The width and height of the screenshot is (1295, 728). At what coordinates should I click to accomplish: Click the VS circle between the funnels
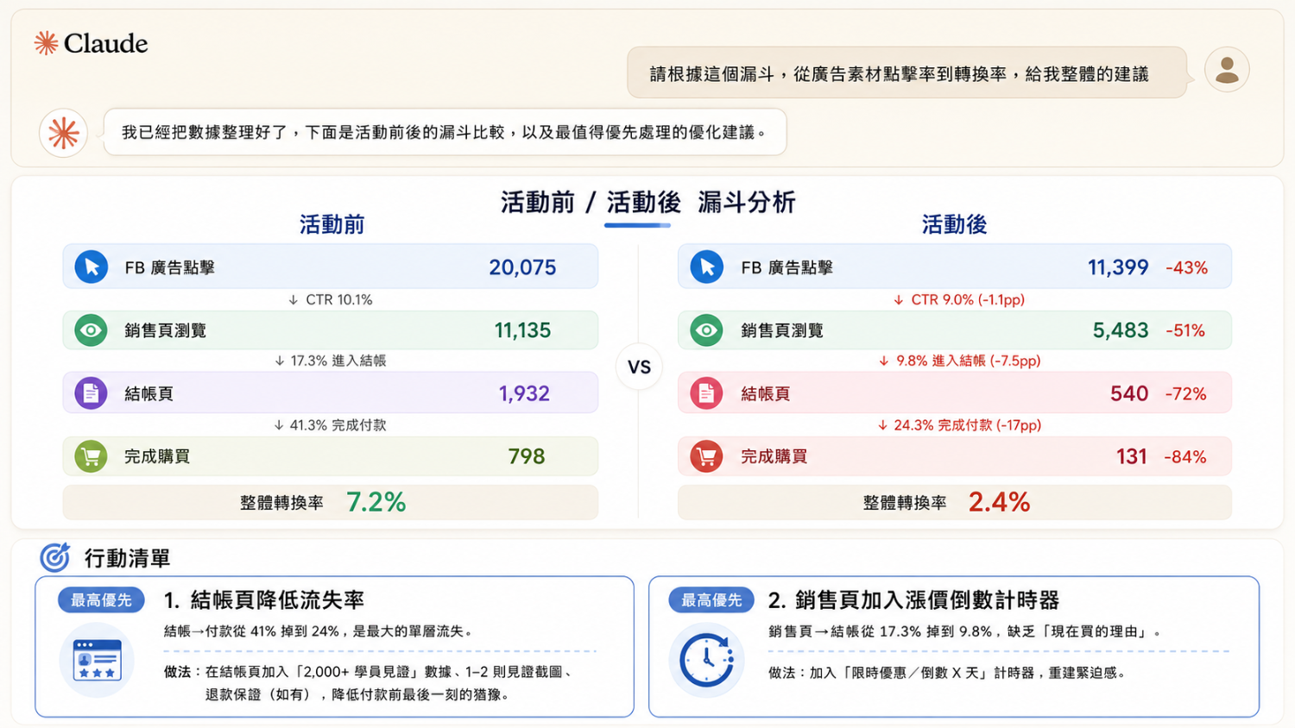point(639,367)
